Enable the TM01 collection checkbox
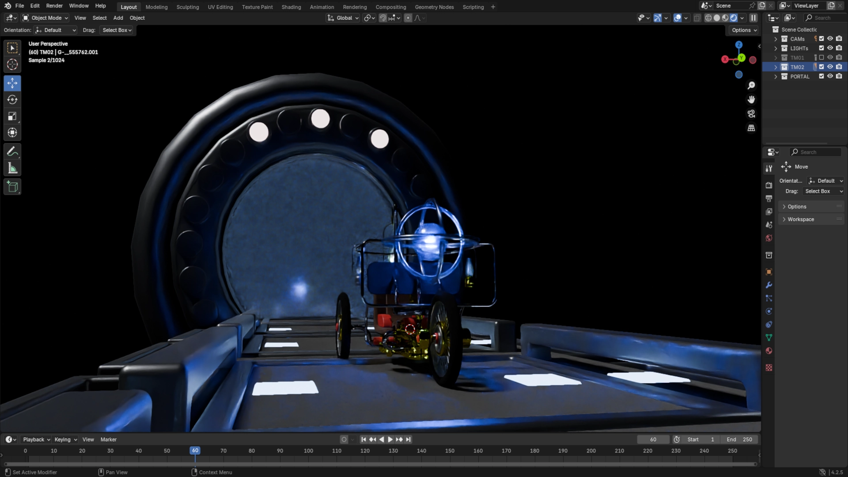Screen dimensions: 848x477 coord(821,57)
